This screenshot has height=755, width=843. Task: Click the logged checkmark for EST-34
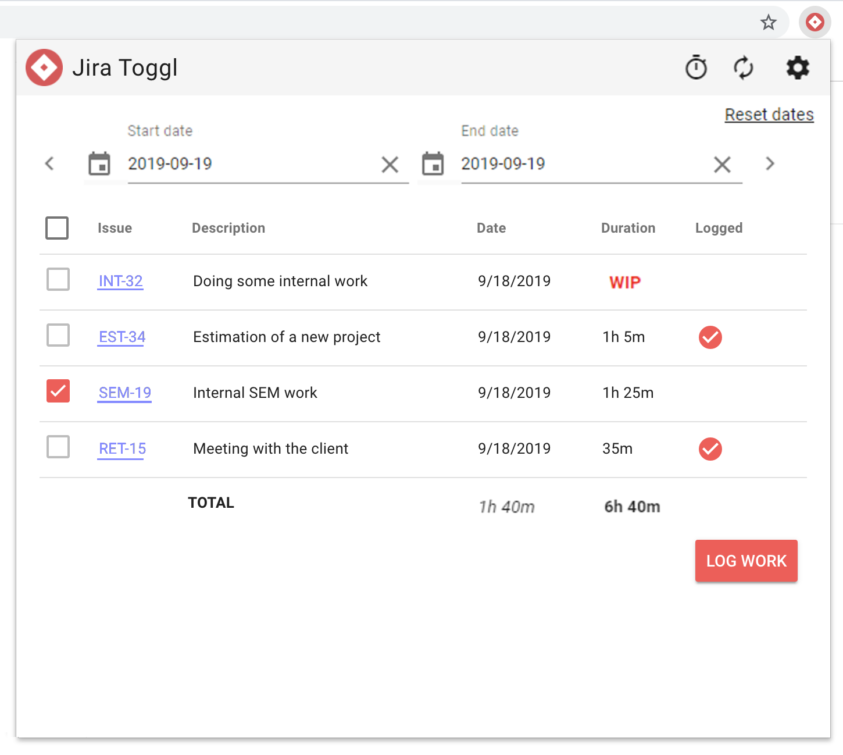pos(710,337)
